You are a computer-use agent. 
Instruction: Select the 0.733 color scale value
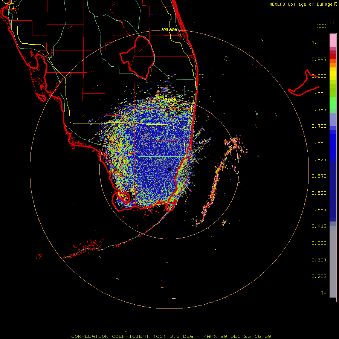coord(319,126)
